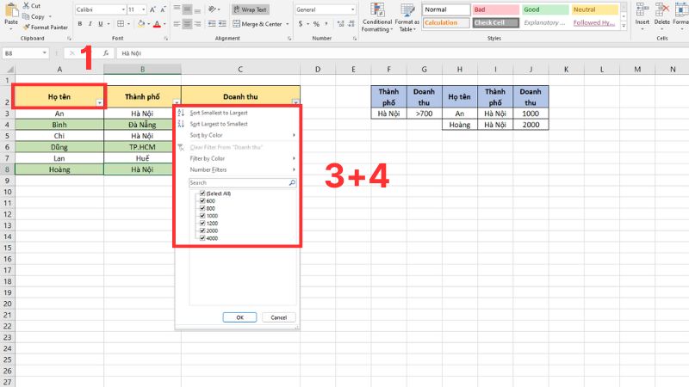
Task: Open the Họ tên column filter dropdown
Action: tap(100, 102)
